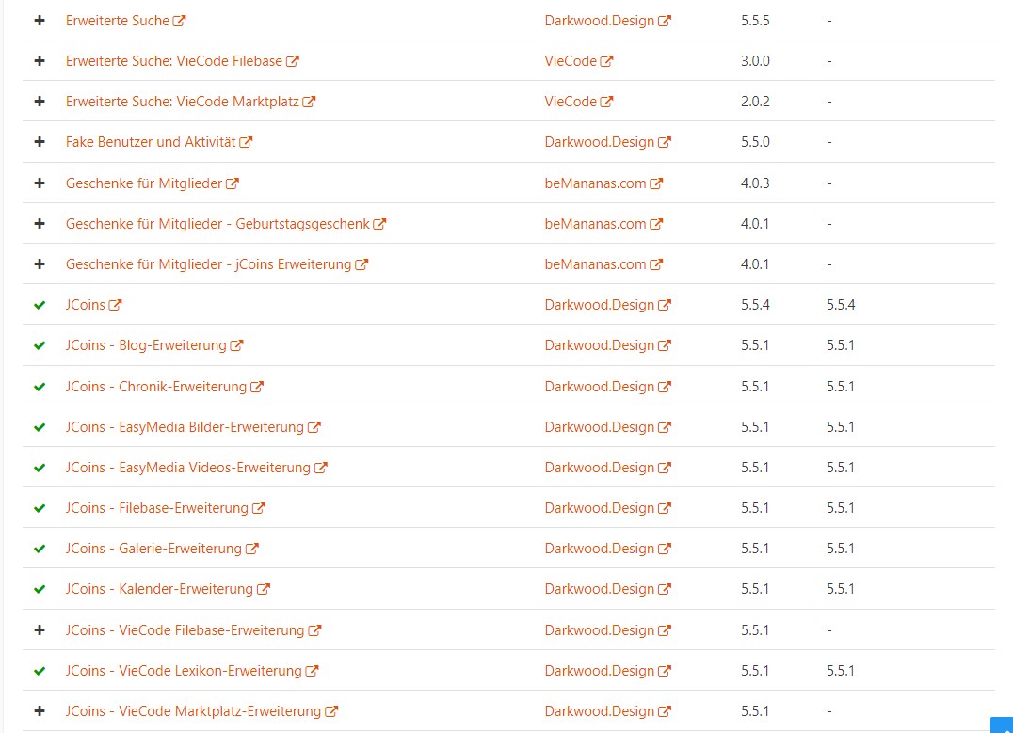Visit VieCode author link in Filebase search row
The image size is (1013, 733).
pyautogui.click(x=571, y=61)
